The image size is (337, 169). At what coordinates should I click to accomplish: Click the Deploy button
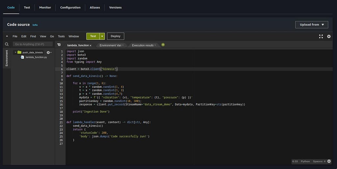point(116,36)
